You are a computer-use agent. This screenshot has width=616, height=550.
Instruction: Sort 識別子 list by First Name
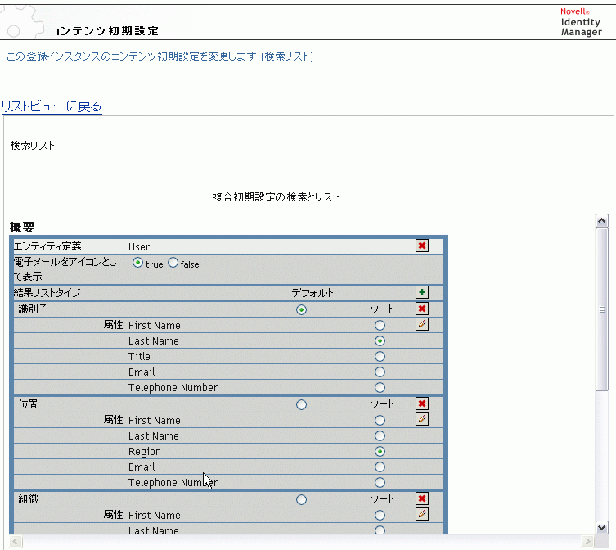point(380,326)
